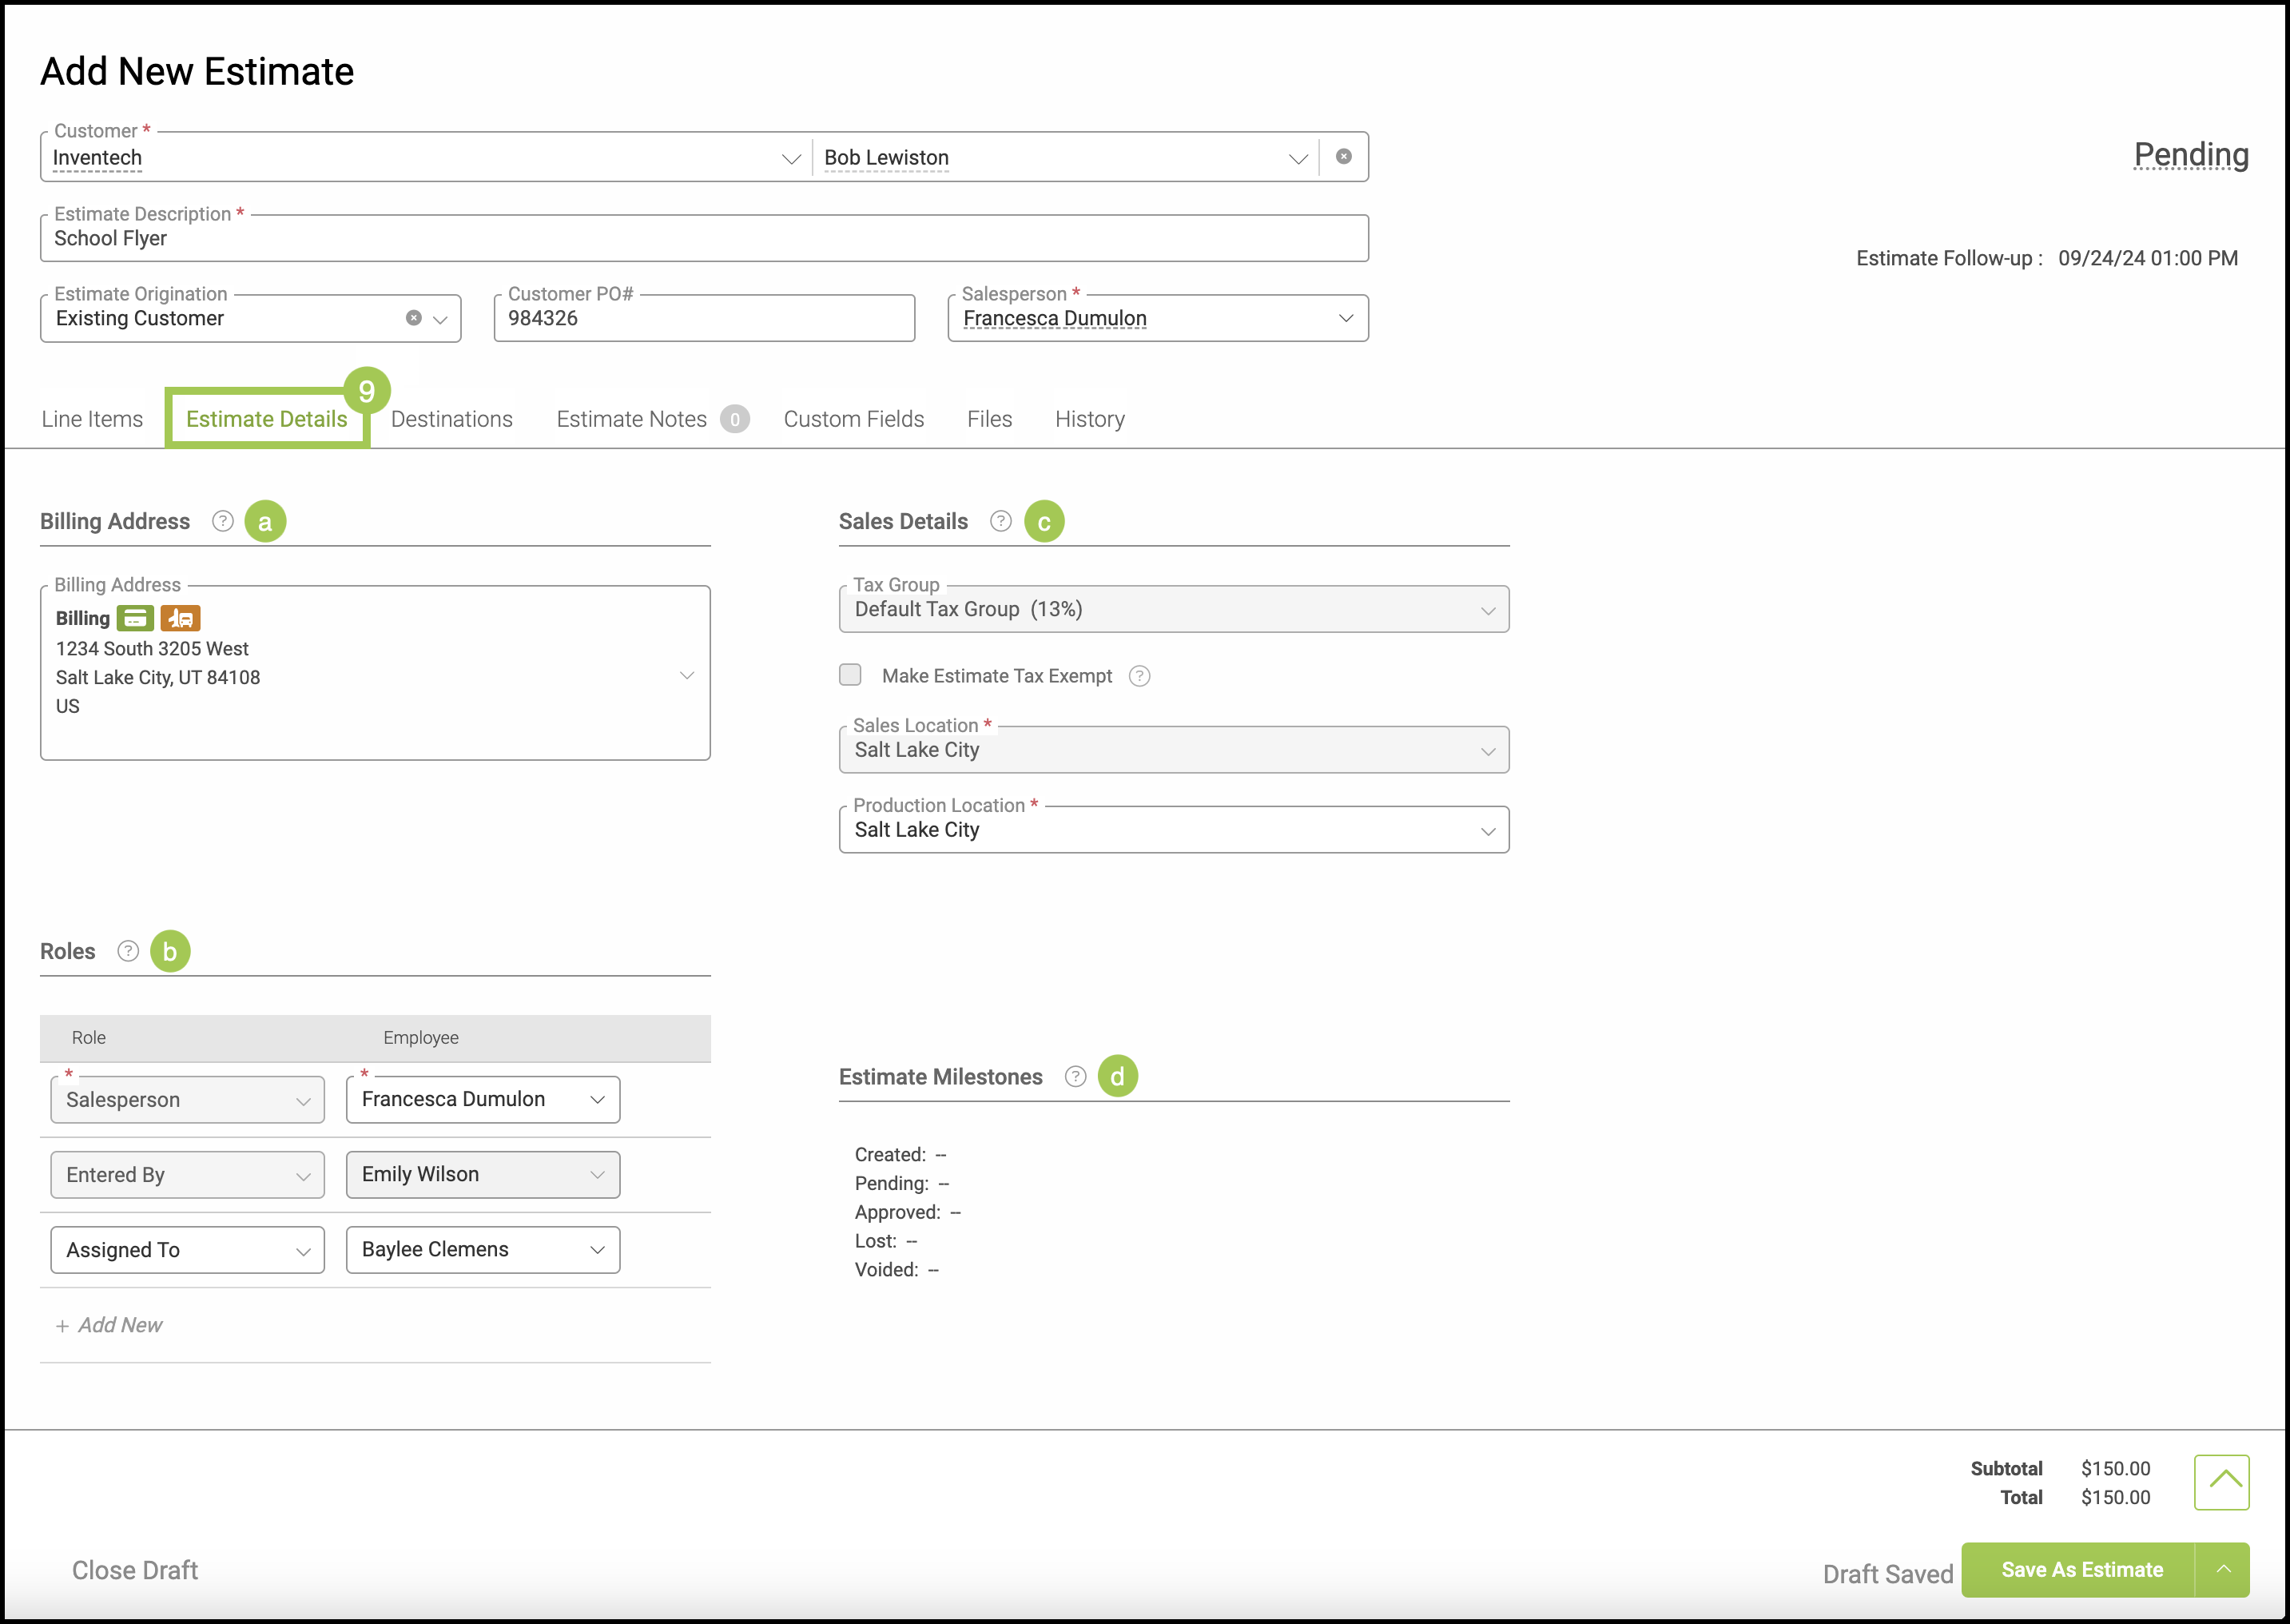Click Add New under Roles
This screenshot has width=2290, height=1624.
point(110,1325)
